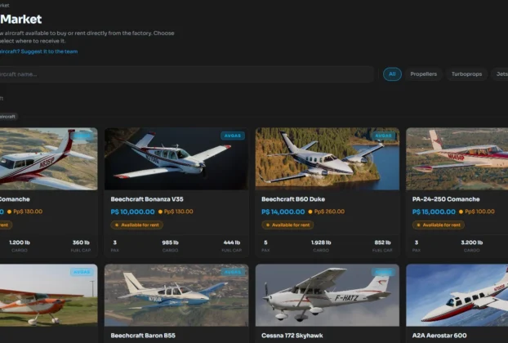Click the 1.200 lb cargo value
Screen dimensions: 508x343
[20, 243]
